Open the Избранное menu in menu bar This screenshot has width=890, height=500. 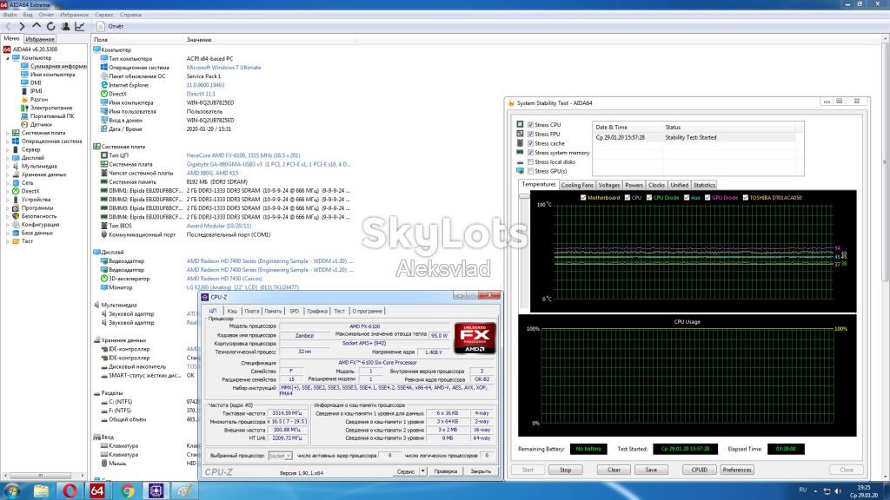click(x=74, y=15)
